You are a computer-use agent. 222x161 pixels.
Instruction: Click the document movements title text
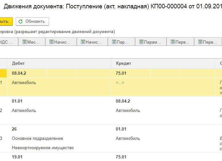pos(113,6)
